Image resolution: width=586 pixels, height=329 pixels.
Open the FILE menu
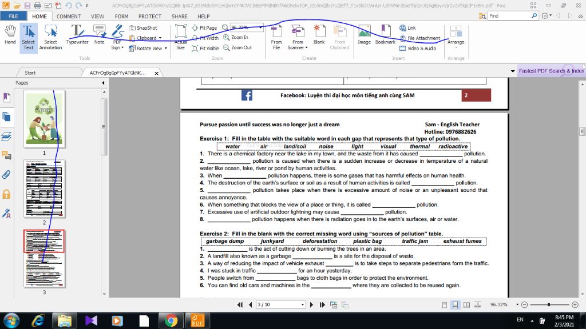(x=13, y=16)
